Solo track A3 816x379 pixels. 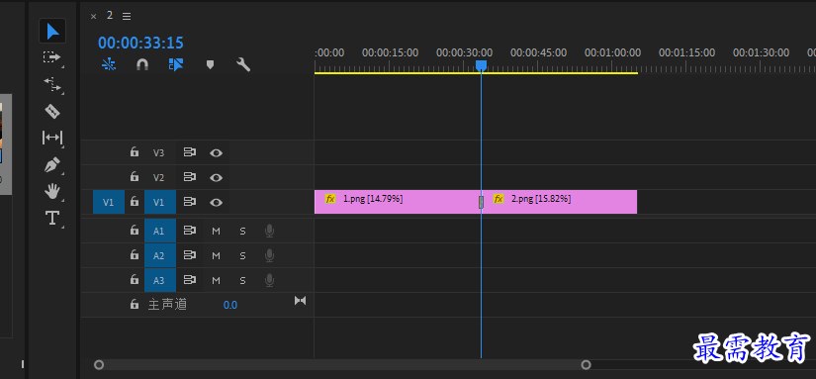[242, 281]
